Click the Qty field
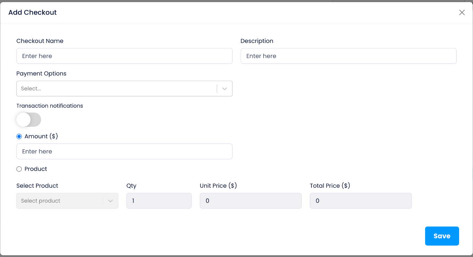This screenshot has height=257, width=473. [x=159, y=201]
